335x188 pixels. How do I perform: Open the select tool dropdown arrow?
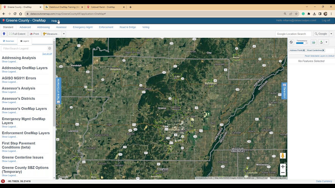tap(326, 42)
